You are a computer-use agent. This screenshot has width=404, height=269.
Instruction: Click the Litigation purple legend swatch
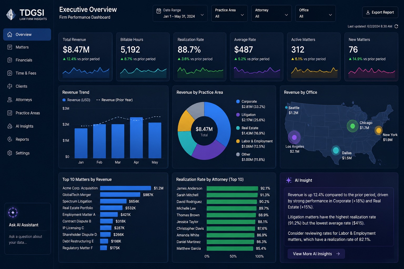238,115
